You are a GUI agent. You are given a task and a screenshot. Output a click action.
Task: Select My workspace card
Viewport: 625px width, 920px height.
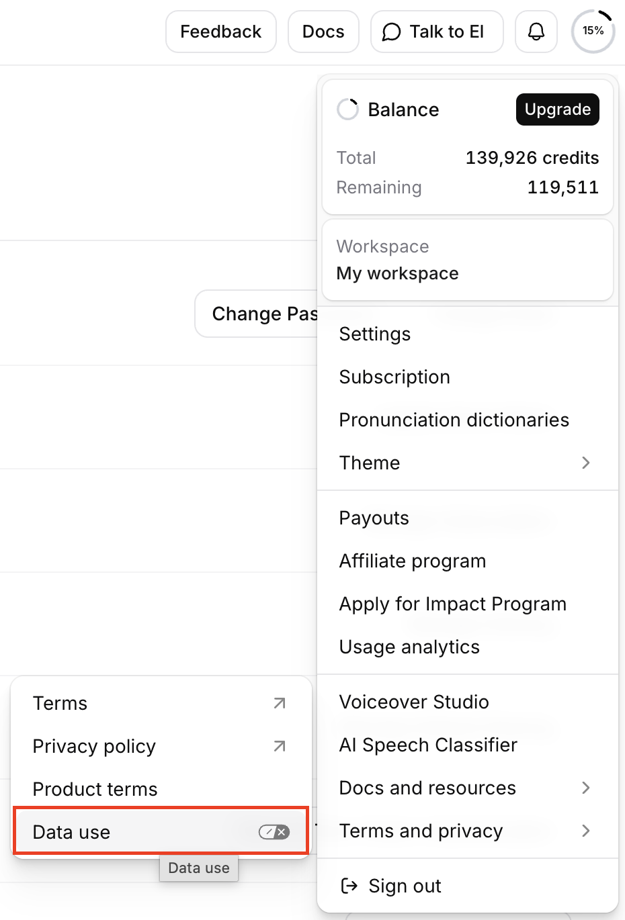pos(468,260)
